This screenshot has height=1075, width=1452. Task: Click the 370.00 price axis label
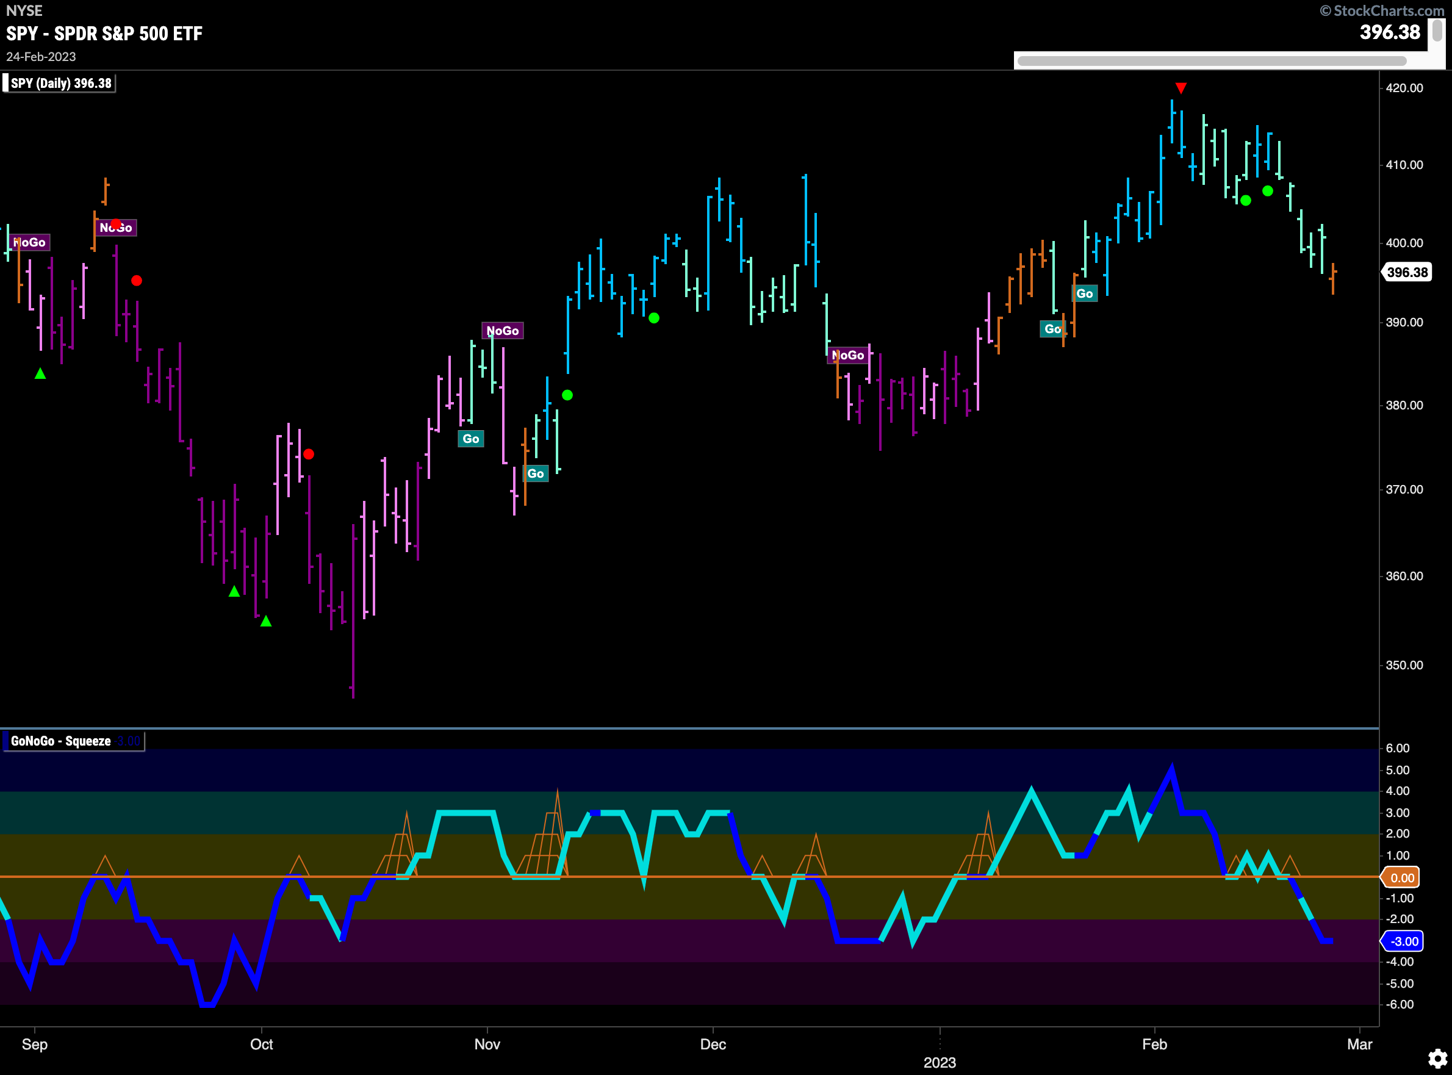pos(1404,489)
